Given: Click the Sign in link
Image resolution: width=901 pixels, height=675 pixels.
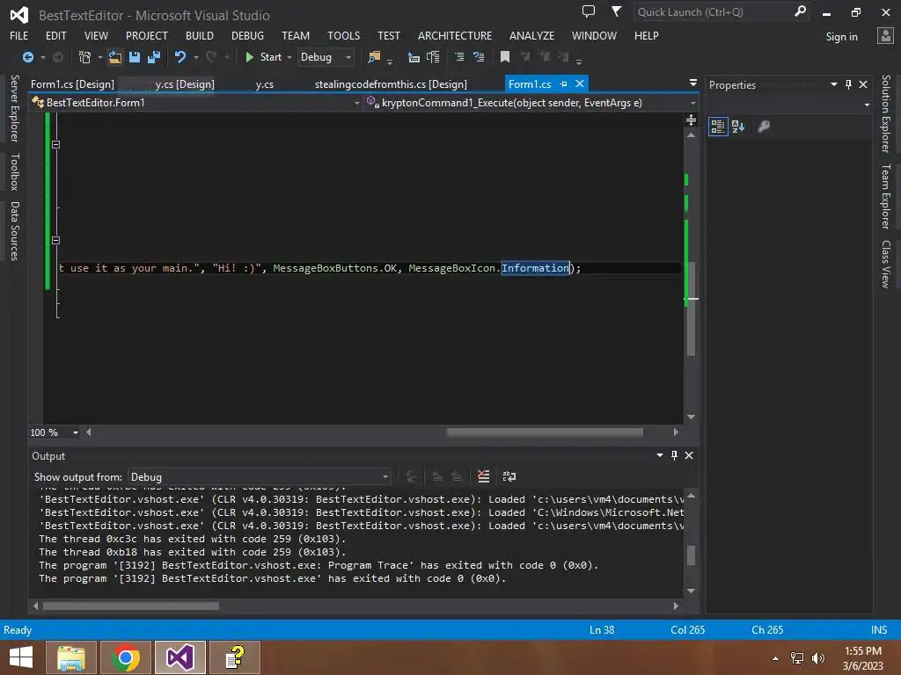Looking at the screenshot, I should coord(841,37).
